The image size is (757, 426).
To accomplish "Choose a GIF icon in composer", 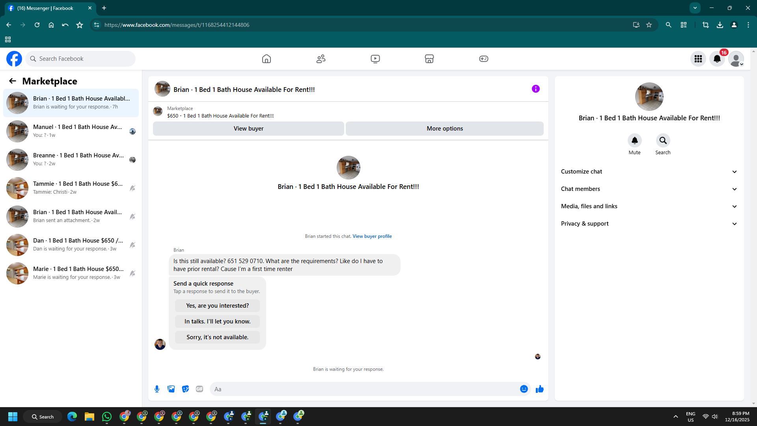I will [200, 389].
